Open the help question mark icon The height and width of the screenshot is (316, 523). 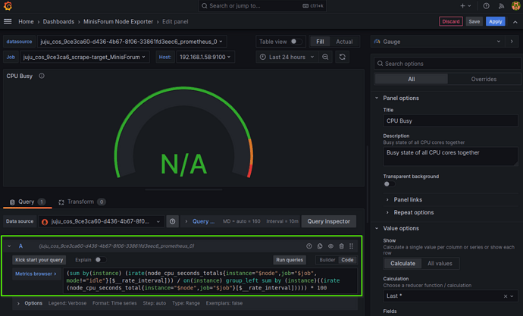(x=487, y=5)
